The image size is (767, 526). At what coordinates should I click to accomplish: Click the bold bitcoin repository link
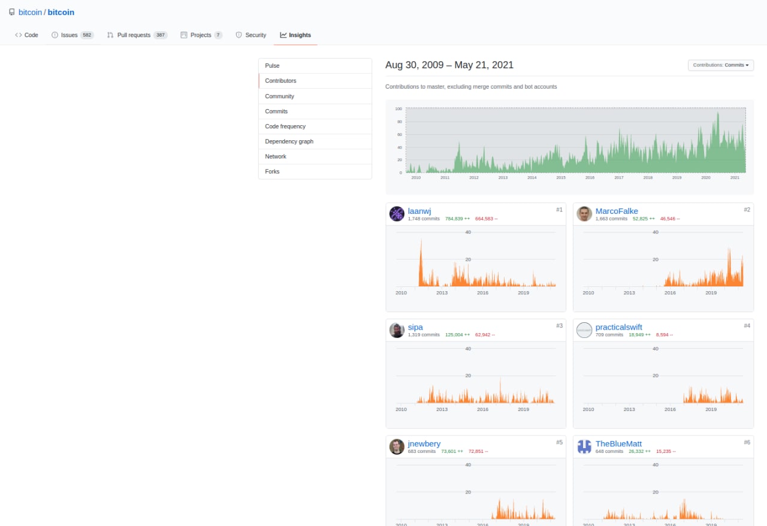point(61,12)
